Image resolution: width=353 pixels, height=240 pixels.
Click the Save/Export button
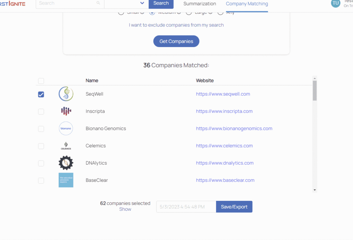234,207
